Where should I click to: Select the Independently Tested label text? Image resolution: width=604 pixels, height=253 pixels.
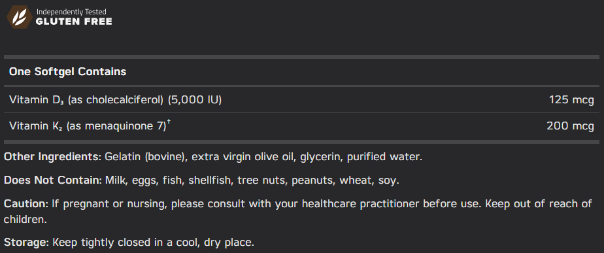71,12
